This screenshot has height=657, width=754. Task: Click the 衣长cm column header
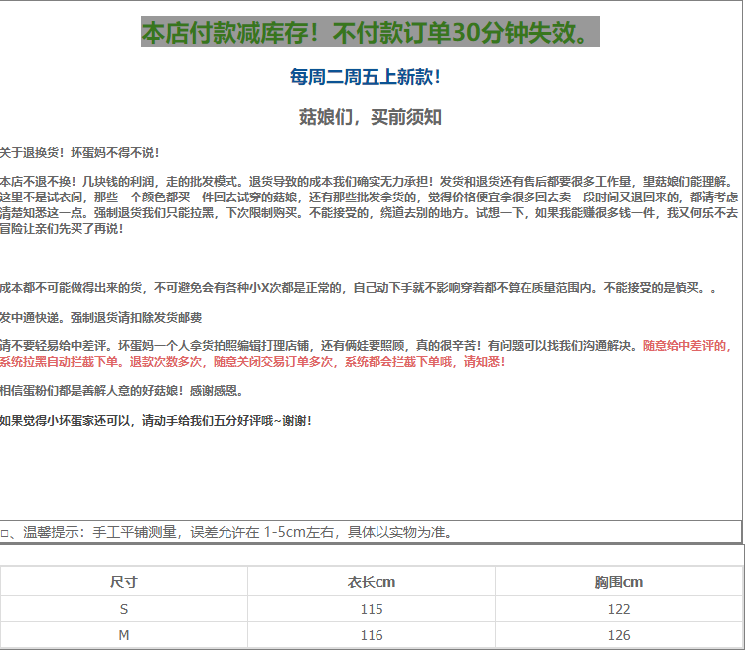pos(372,582)
